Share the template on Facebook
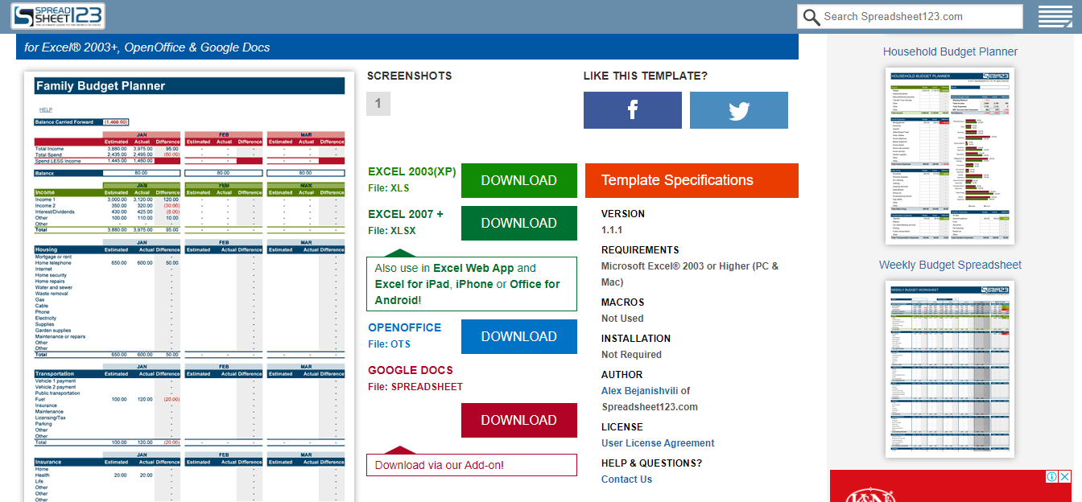The width and height of the screenshot is (1082, 502). click(x=633, y=109)
